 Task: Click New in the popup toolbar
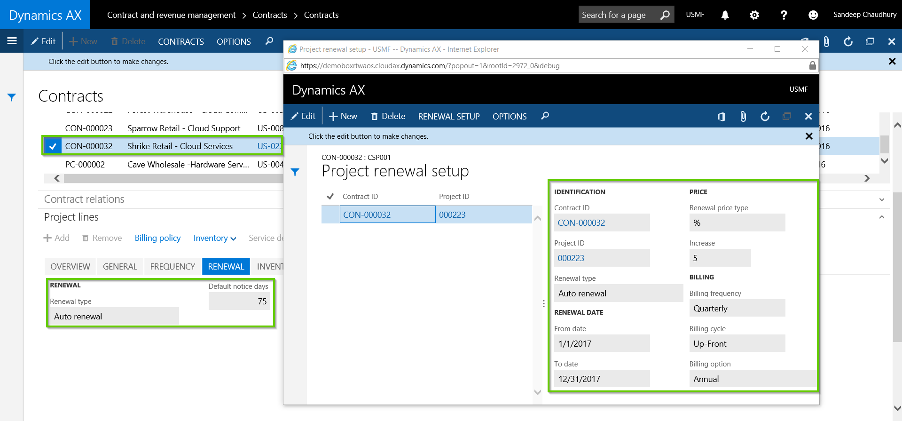(x=343, y=116)
